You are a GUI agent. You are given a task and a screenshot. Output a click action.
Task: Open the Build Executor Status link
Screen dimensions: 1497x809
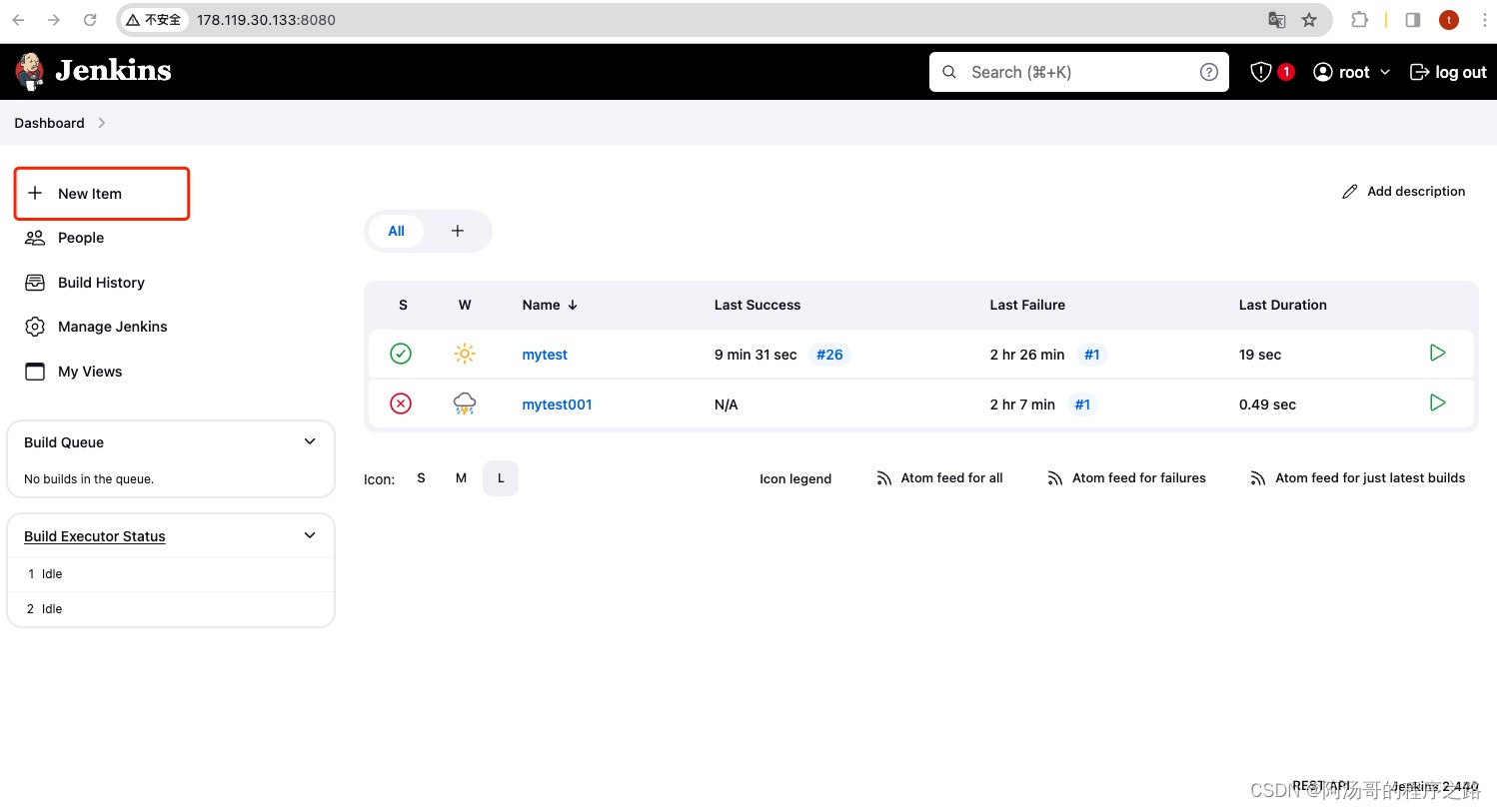coord(95,536)
